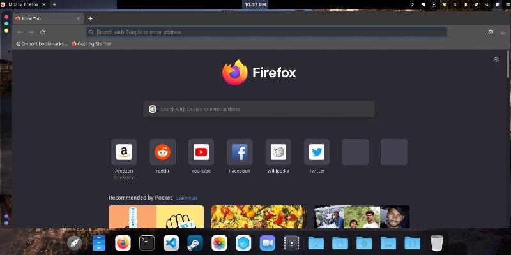Open a new tab with plus button
The image size is (511, 255).
click(90, 18)
